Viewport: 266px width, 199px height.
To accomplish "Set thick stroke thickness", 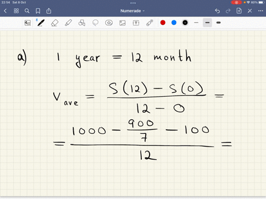I will click(x=218, y=23).
